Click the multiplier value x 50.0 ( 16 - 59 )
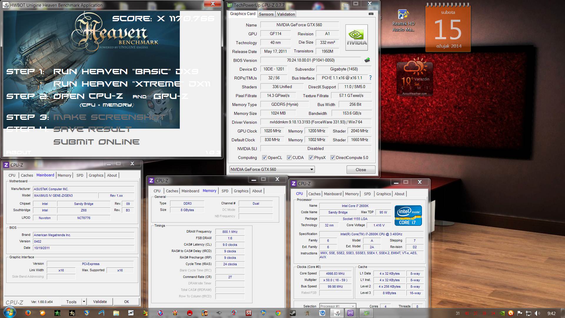 coord(335,280)
